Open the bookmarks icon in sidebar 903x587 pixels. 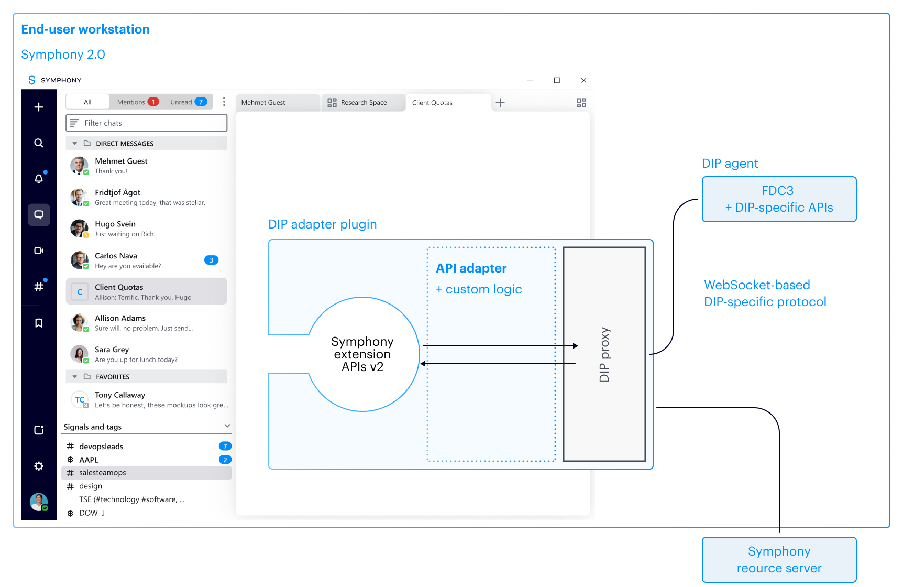tap(38, 323)
